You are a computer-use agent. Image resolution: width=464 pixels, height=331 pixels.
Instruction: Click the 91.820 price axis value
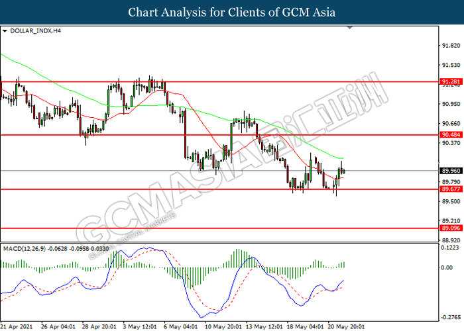coord(451,46)
